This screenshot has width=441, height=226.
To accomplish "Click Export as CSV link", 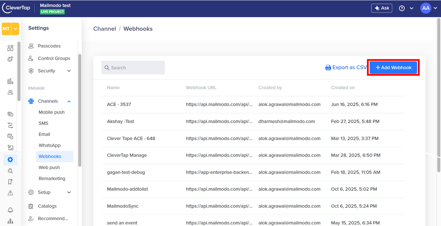I will point(346,67).
